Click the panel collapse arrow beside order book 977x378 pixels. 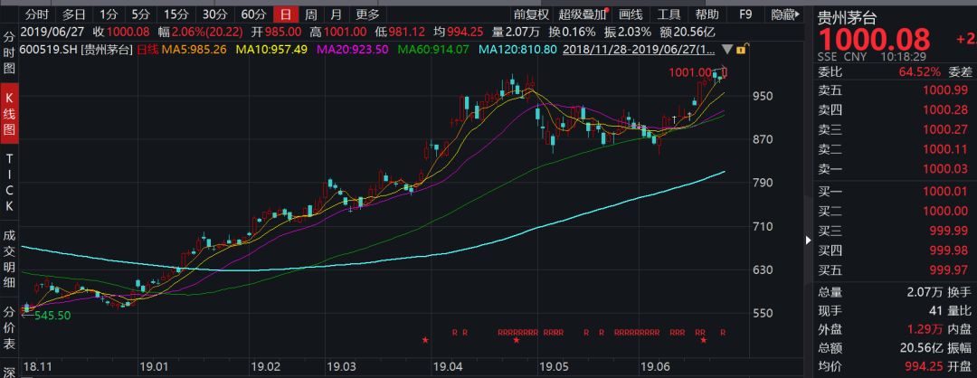pos(809,240)
